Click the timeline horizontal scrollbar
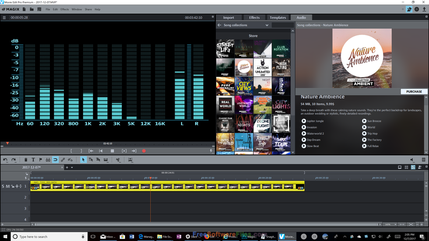This screenshot has height=241, width=429. (206, 225)
